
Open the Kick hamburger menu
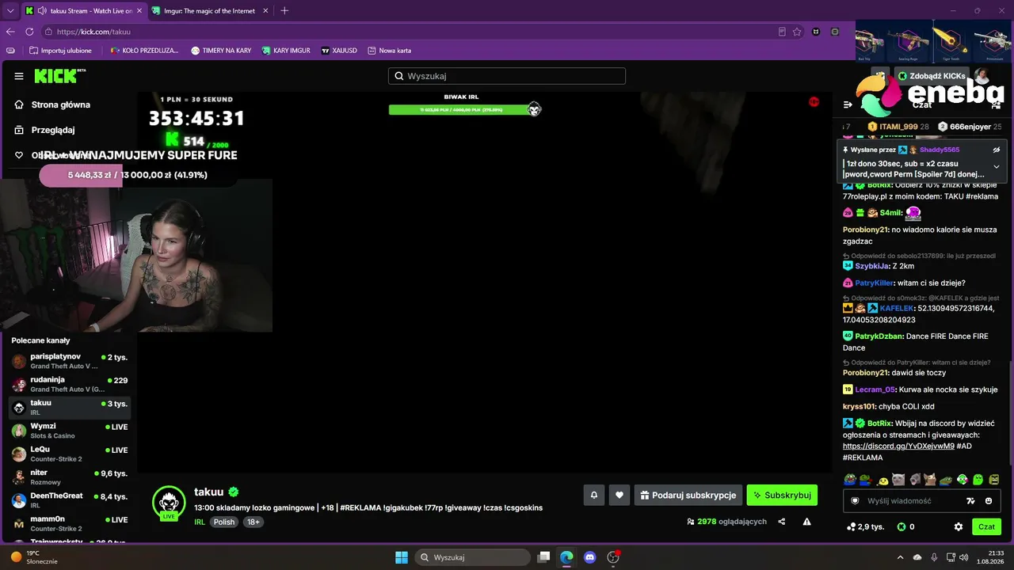coord(19,76)
